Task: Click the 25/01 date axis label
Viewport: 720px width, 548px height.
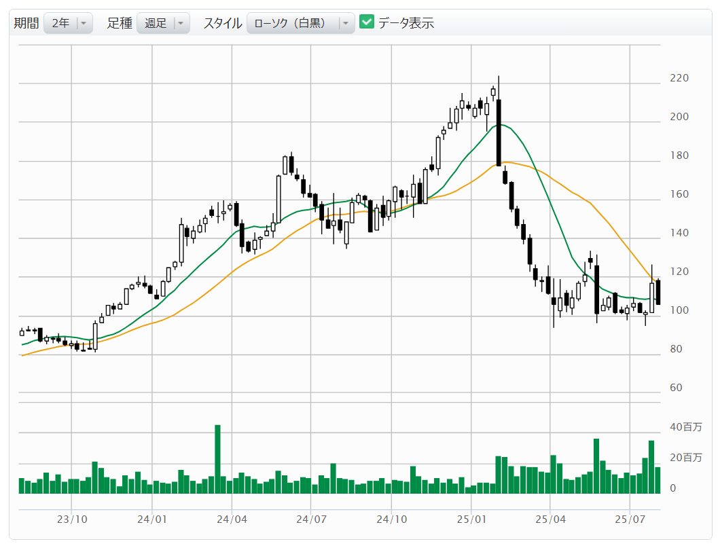Action: (x=471, y=519)
